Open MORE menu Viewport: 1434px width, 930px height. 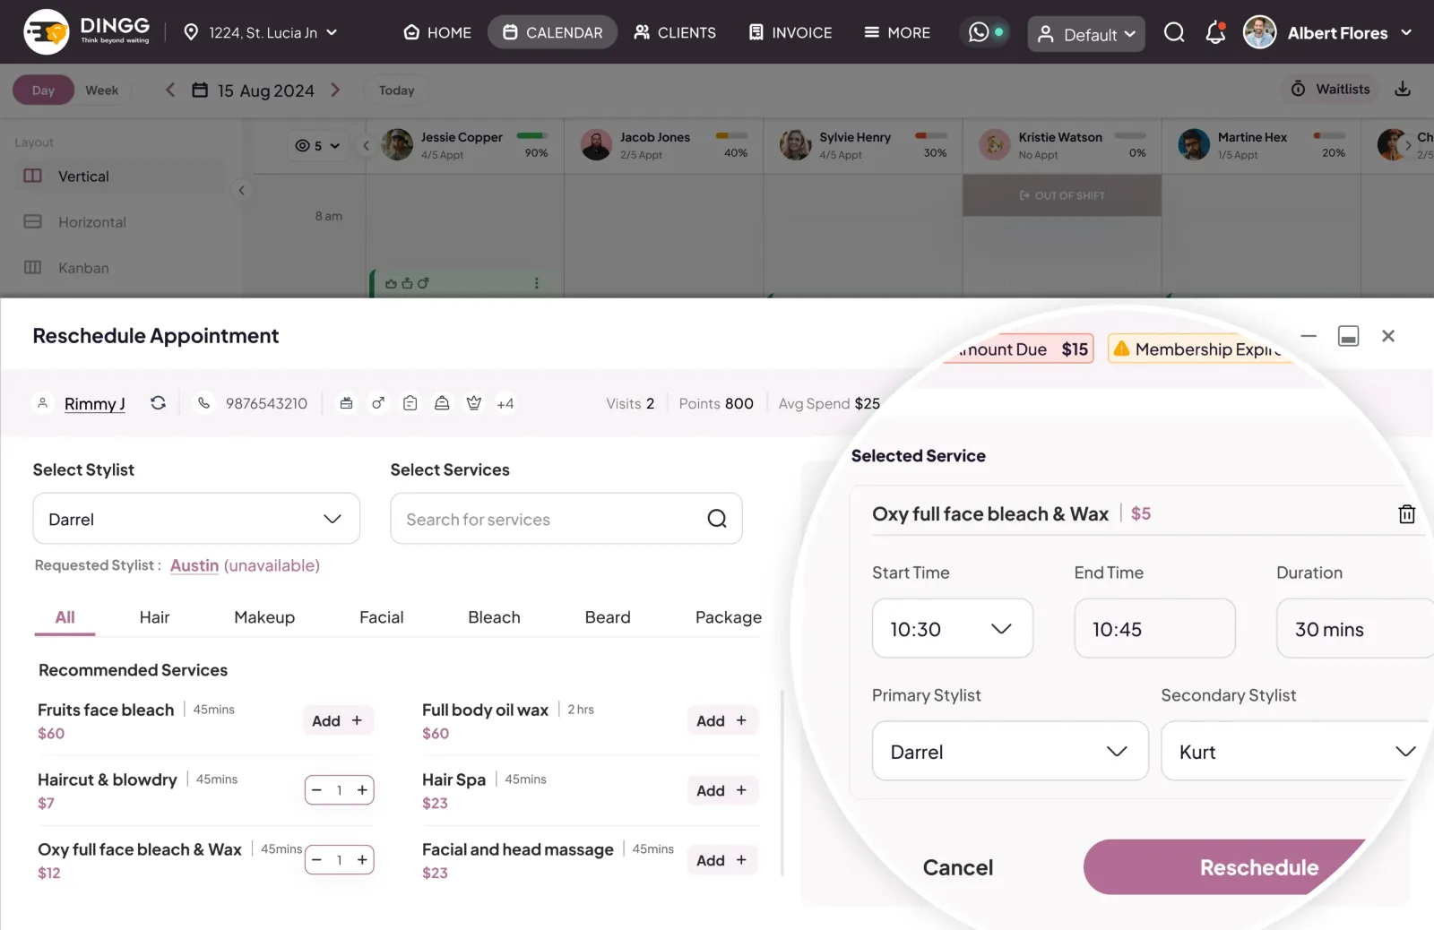[x=897, y=32]
